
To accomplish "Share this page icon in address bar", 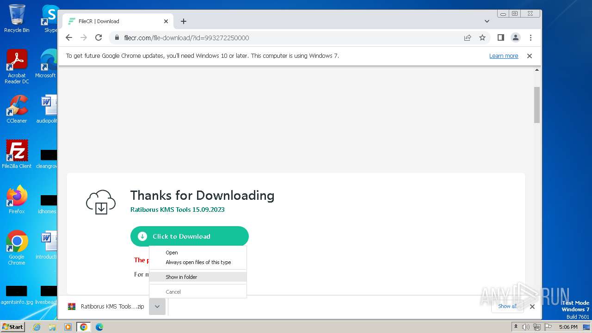I will (x=468, y=37).
